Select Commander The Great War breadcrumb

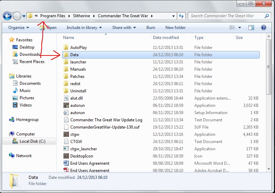tap(123, 16)
